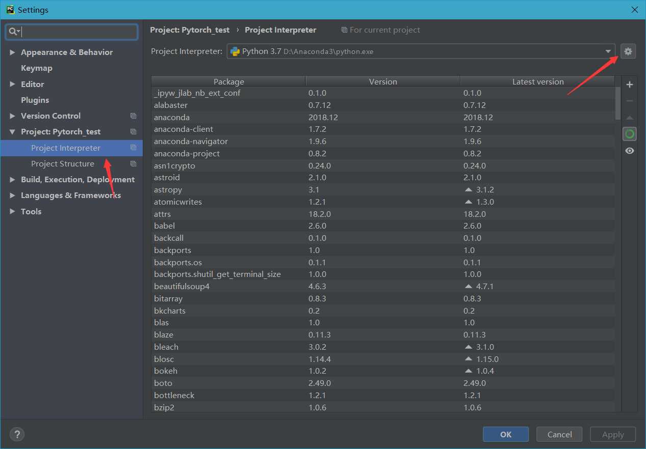Click the Apply button
646x449 pixels.
[613, 434]
